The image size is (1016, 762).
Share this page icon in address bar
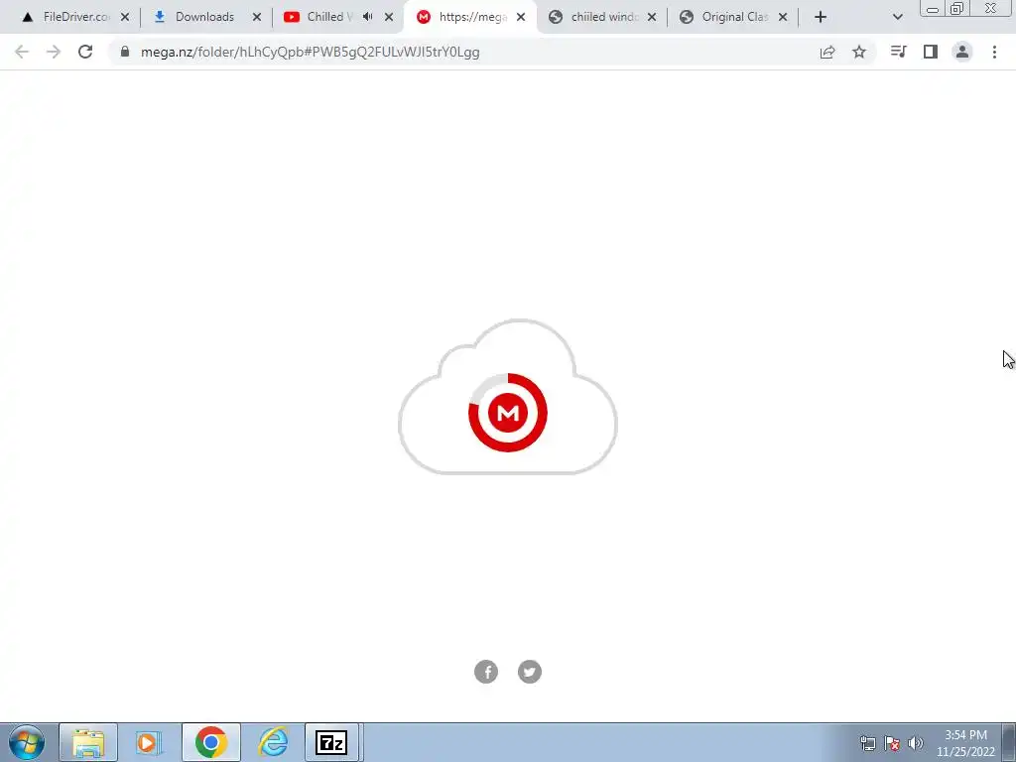click(827, 52)
